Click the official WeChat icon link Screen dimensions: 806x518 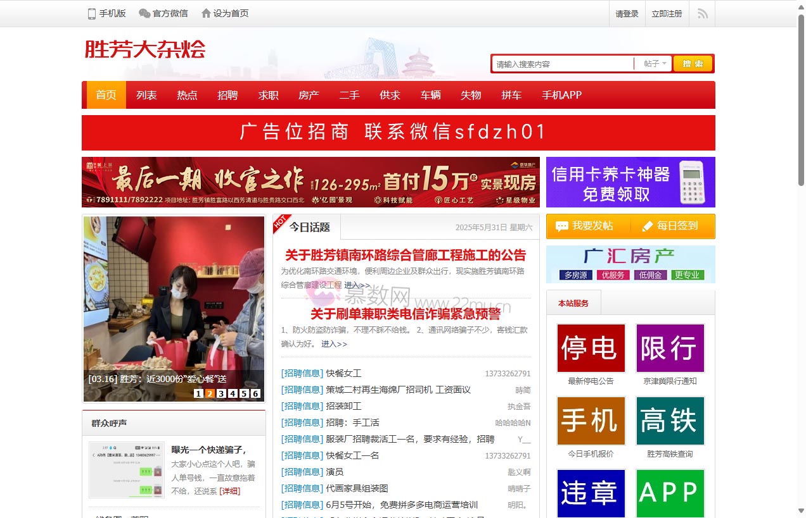coord(144,13)
